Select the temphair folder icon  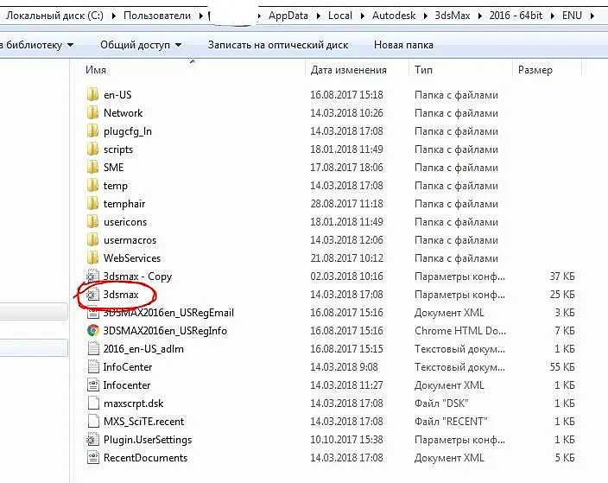[92, 203]
